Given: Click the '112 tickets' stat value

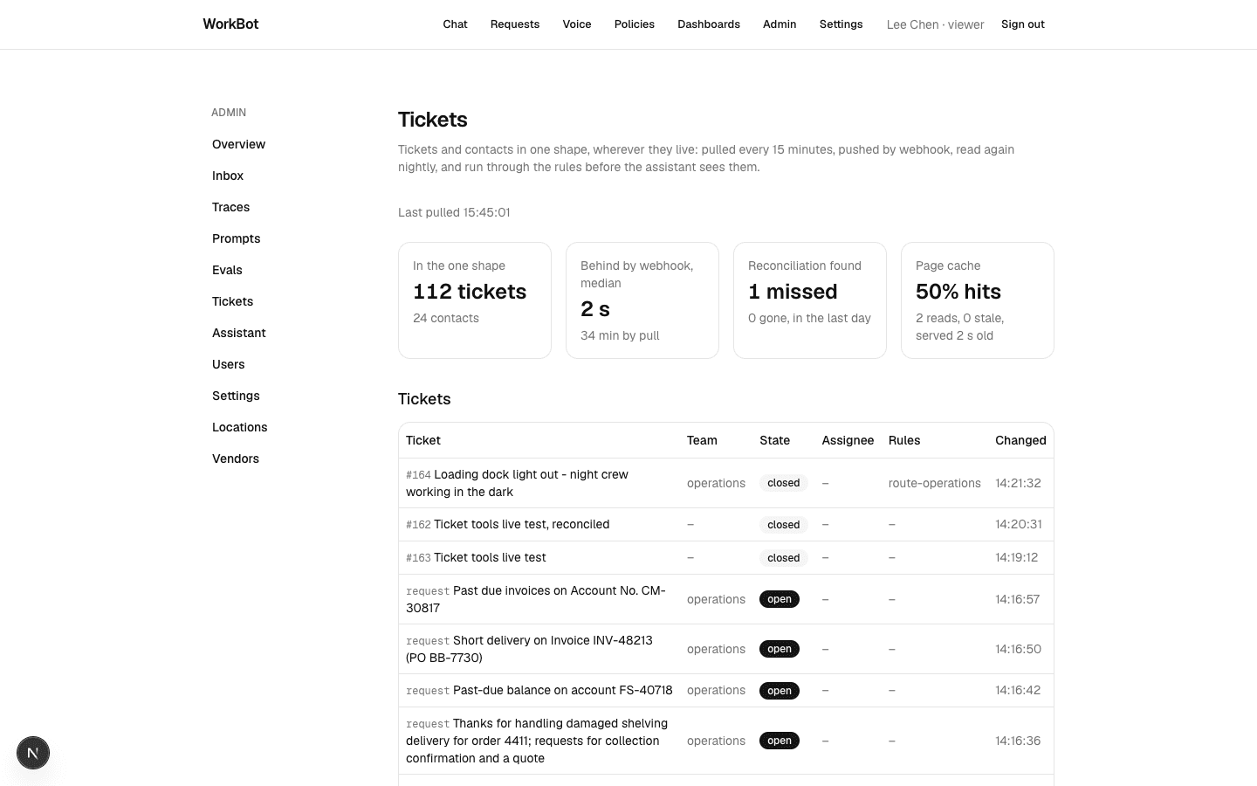Looking at the screenshot, I should [470, 292].
